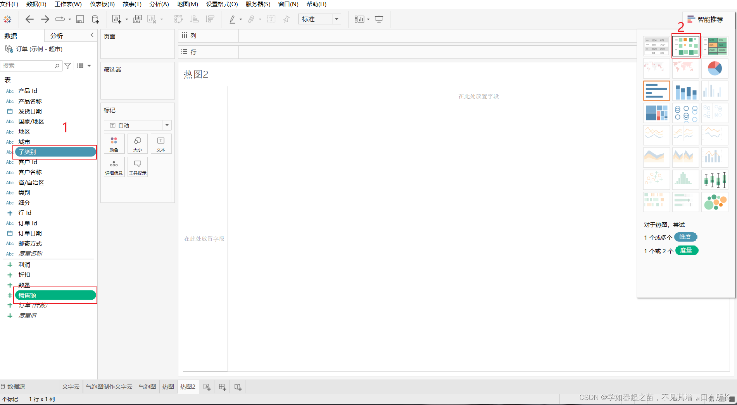Click the filter fields funnel icon

pos(68,66)
